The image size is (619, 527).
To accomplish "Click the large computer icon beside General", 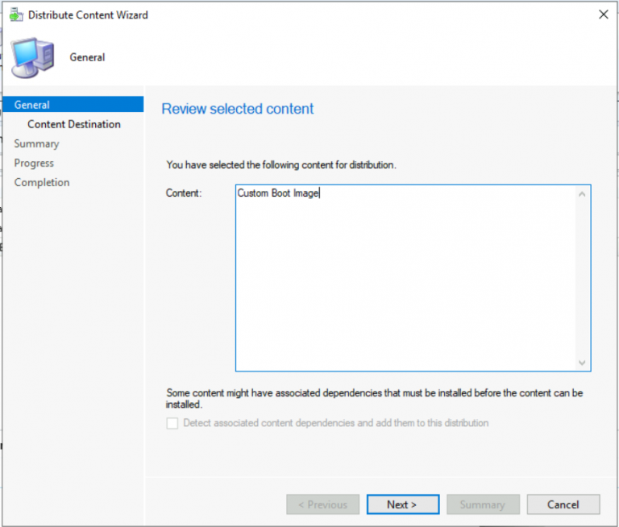I will (x=33, y=58).
